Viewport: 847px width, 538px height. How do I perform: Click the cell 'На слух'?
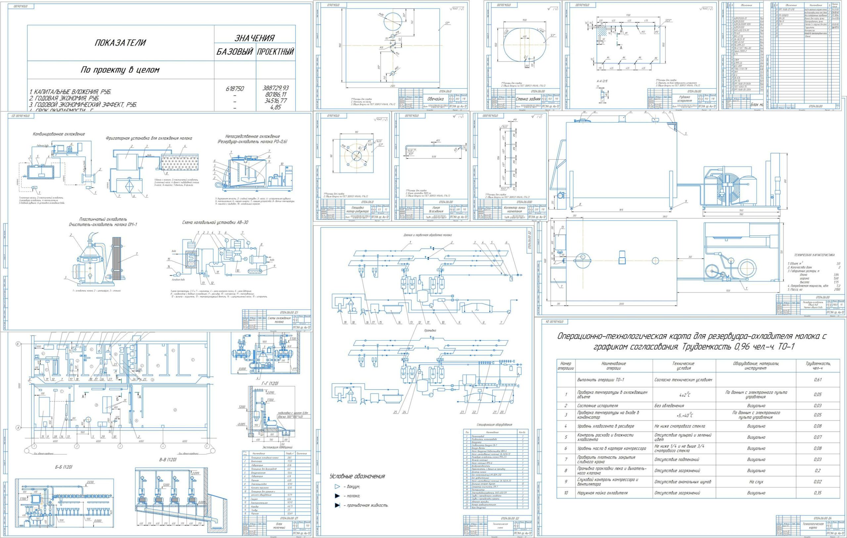point(756,482)
